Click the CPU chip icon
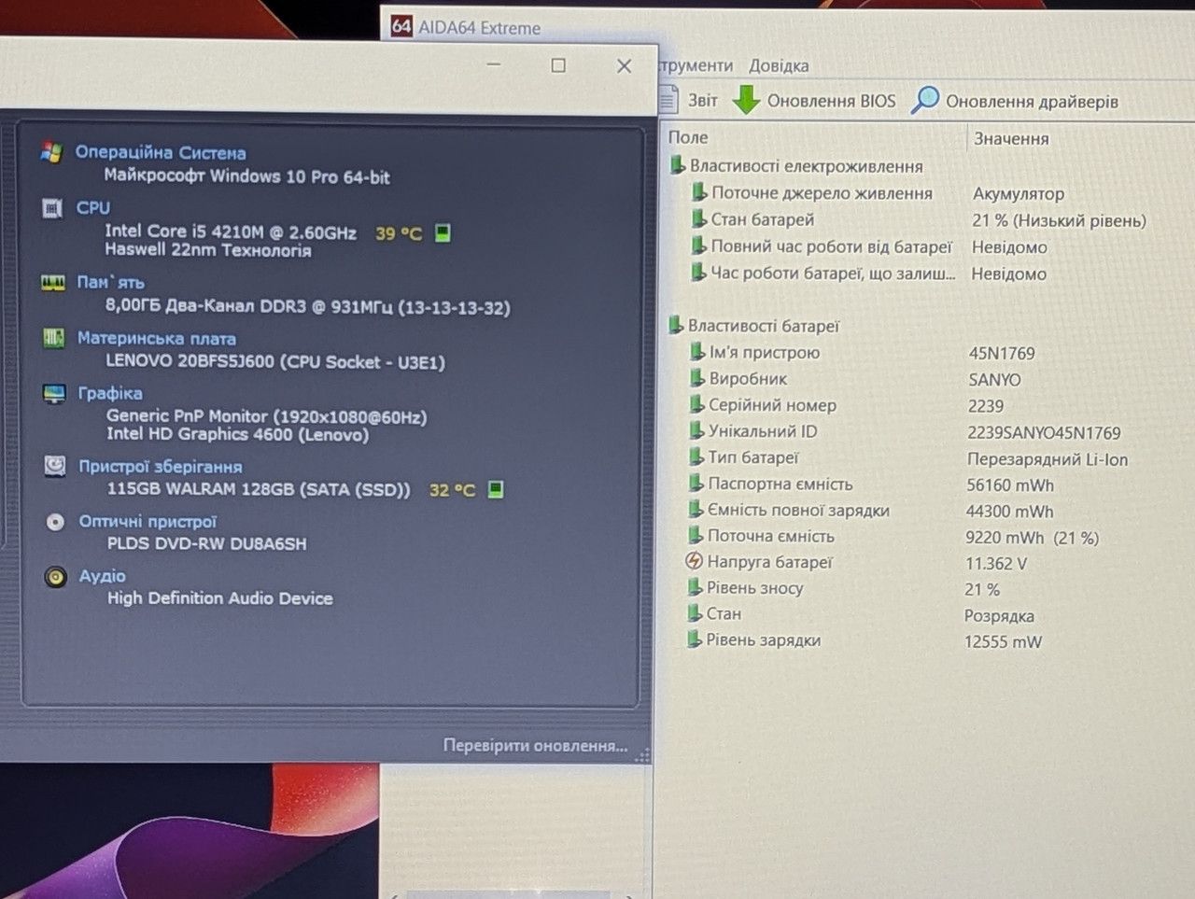 (x=53, y=208)
